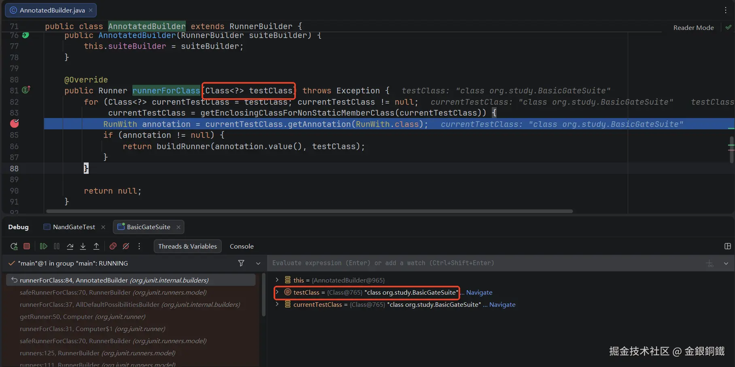Select the getRunner:50, Computer frame

click(x=131, y=316)
